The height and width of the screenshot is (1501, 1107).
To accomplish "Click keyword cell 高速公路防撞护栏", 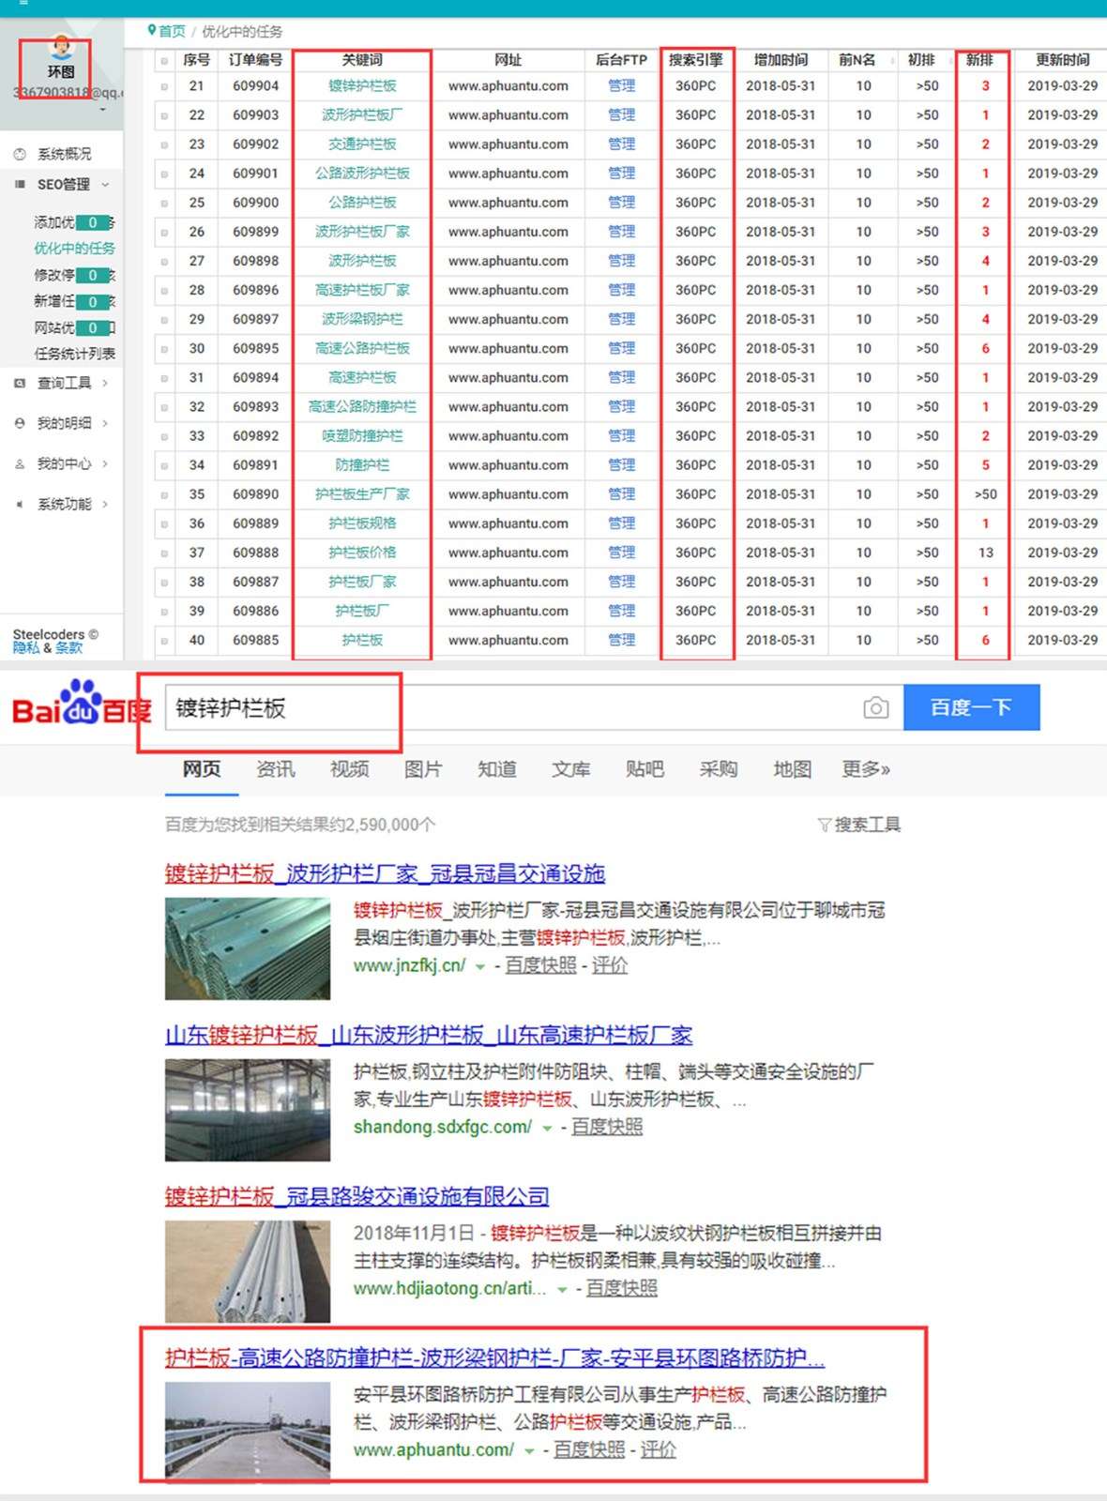I will point(362,407).
